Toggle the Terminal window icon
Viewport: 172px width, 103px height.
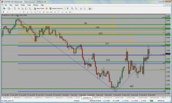tap(26, 8)
